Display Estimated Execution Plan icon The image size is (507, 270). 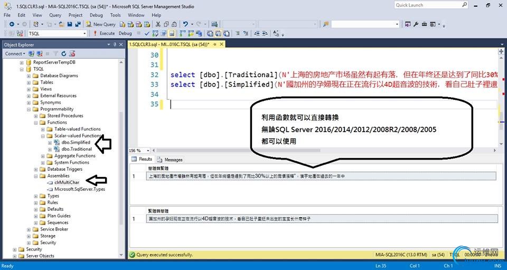tap(155, 33)
